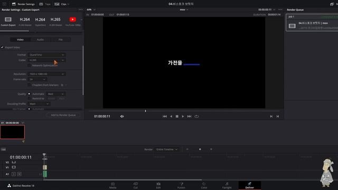Select Quality Automatic radio button

(x=29, y=94)
